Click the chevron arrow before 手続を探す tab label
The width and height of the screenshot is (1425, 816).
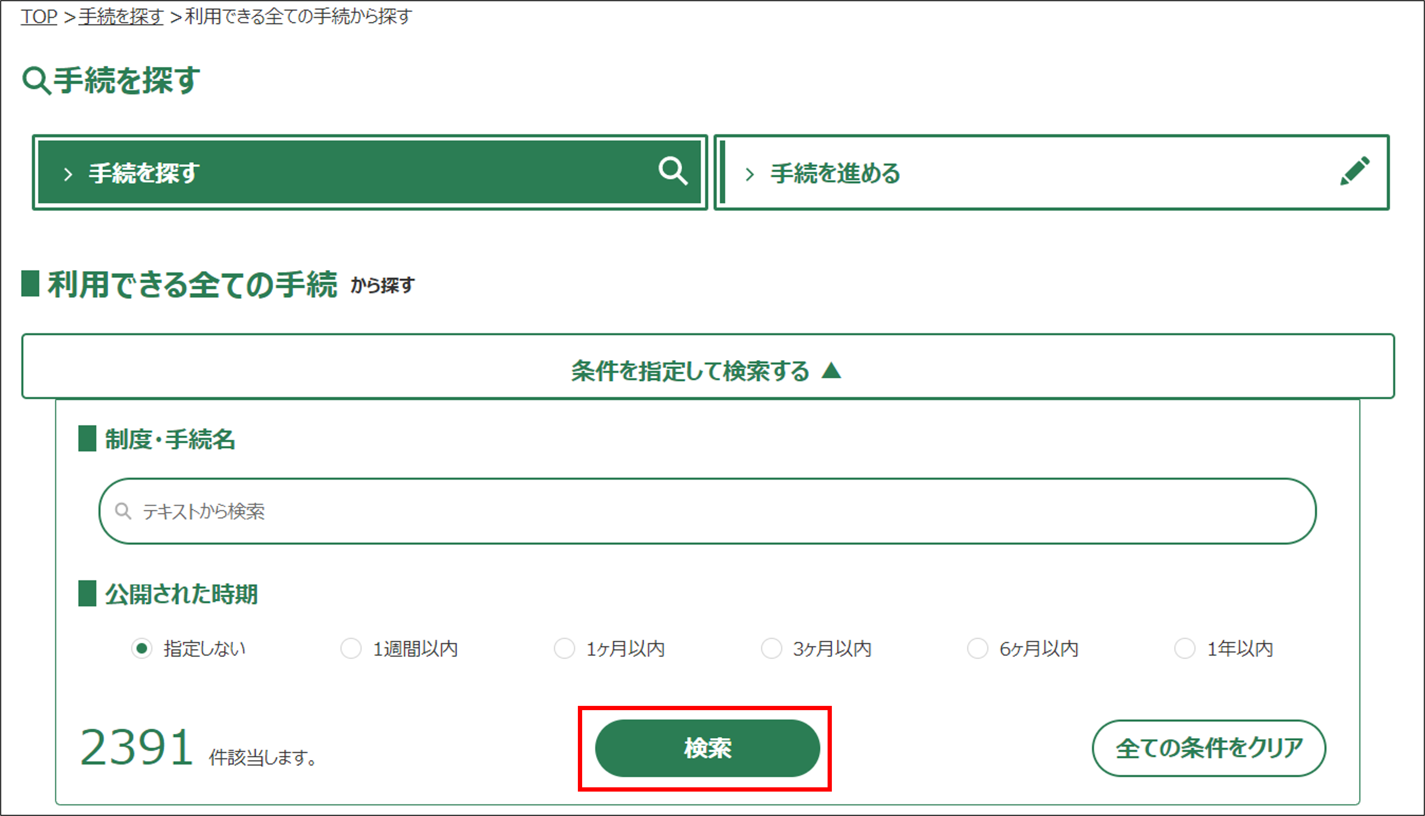(x=68, y=174)
